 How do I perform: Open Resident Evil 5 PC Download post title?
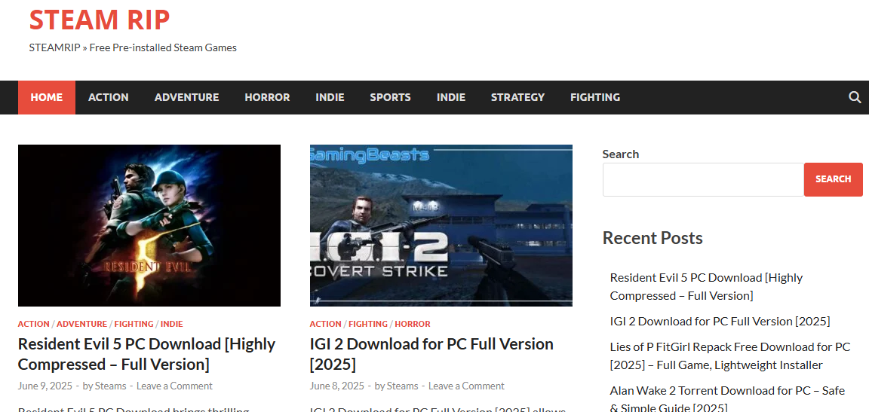(x=147, y=354)
